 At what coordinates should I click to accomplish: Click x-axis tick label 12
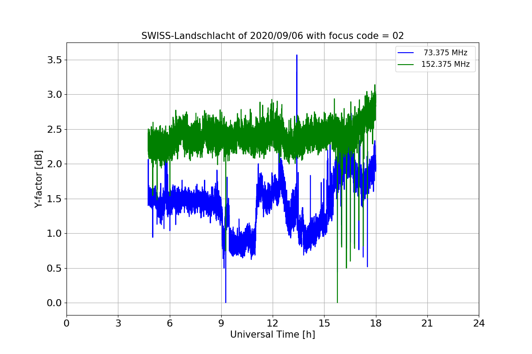click(273, 323)
